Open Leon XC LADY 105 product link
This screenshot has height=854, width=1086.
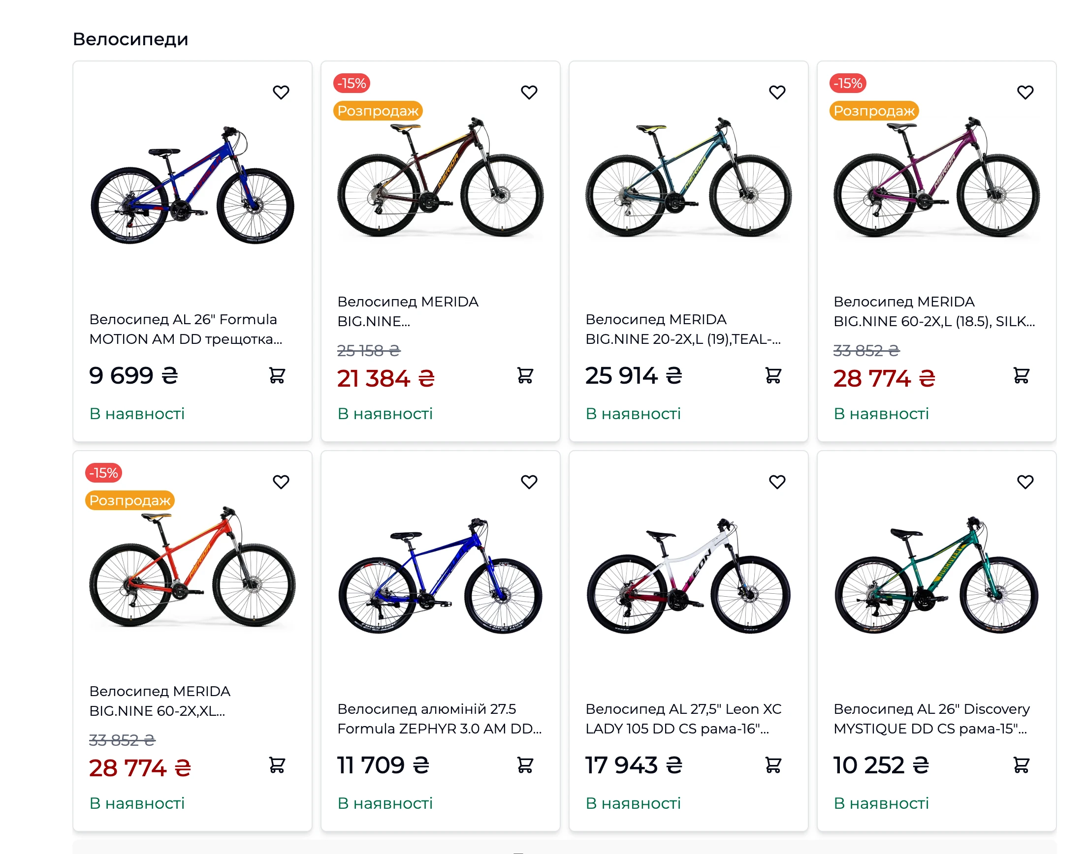(x=683, y=719)
